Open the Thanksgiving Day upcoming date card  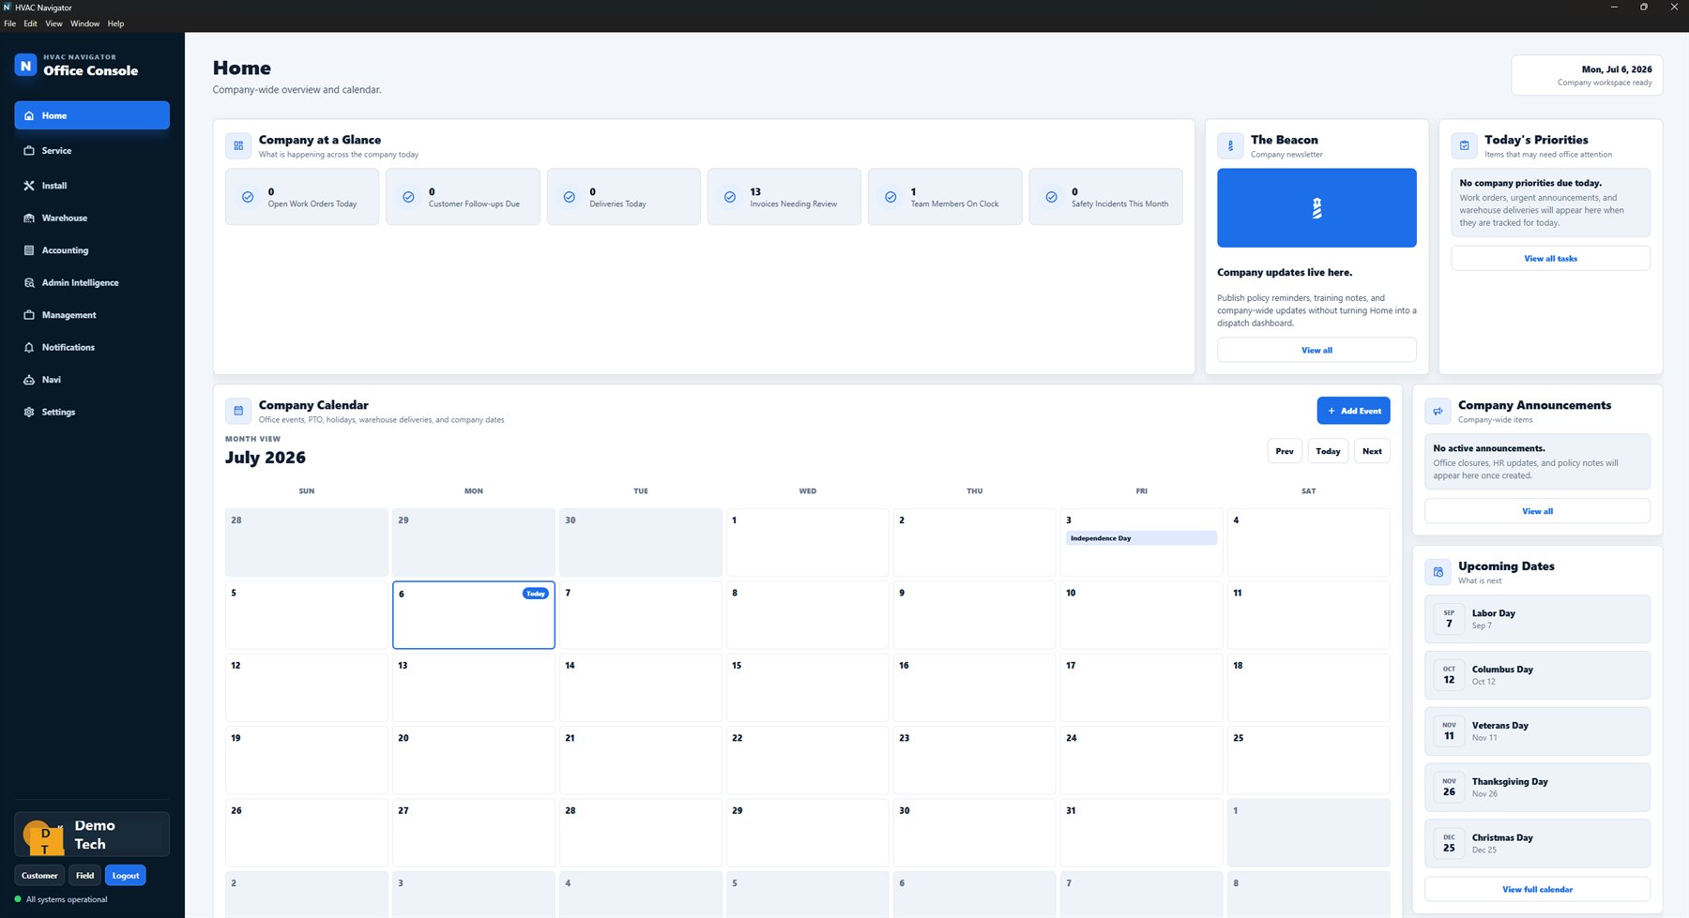pyautogui.click(x=1537, y=788)
